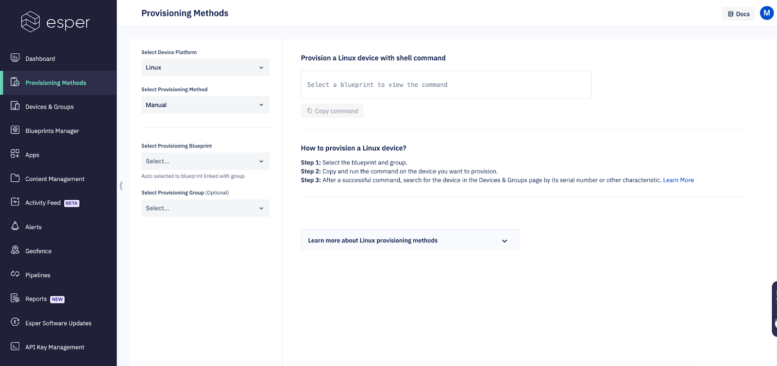
Task: Open the Reports menu item
Action: [36, 299]
